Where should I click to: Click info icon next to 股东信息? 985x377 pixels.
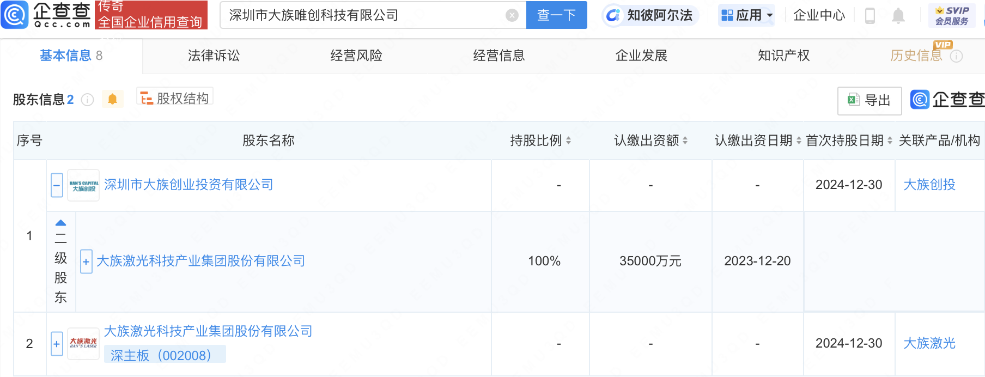(87, 100)
